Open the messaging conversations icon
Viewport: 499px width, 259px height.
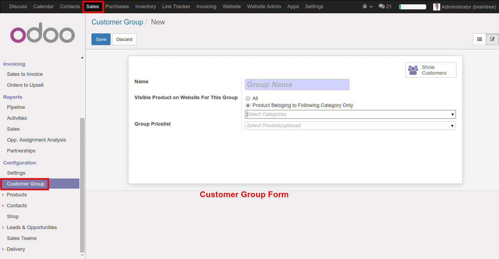tap(382, 6)
